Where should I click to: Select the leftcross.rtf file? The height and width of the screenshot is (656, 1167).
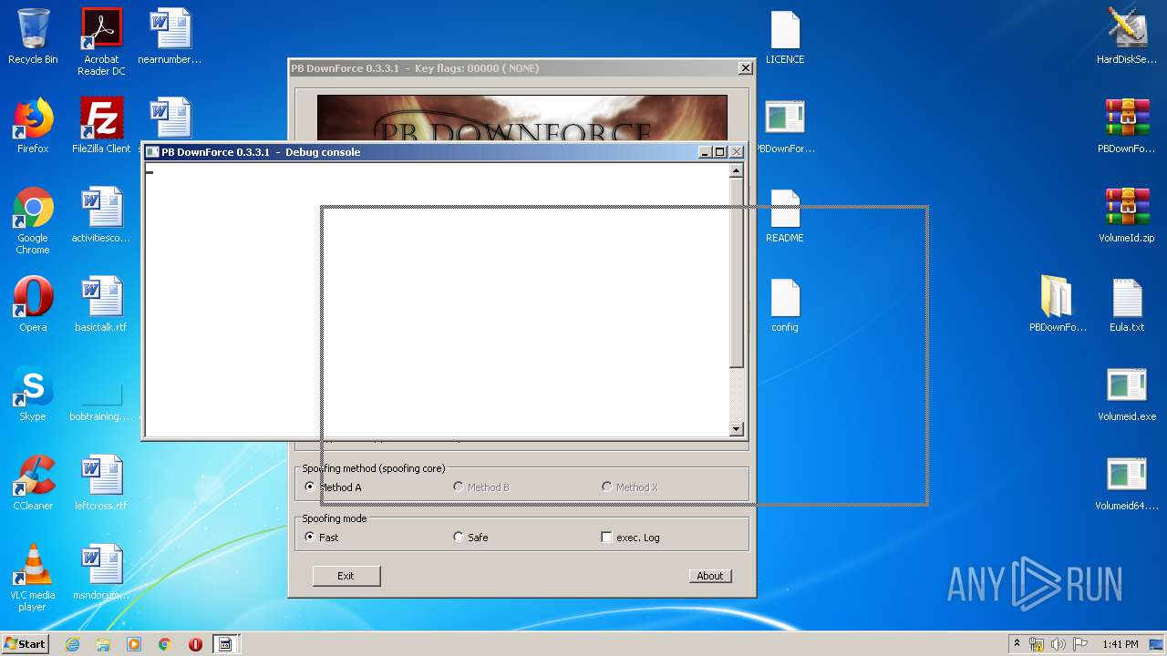pos(101,483)
